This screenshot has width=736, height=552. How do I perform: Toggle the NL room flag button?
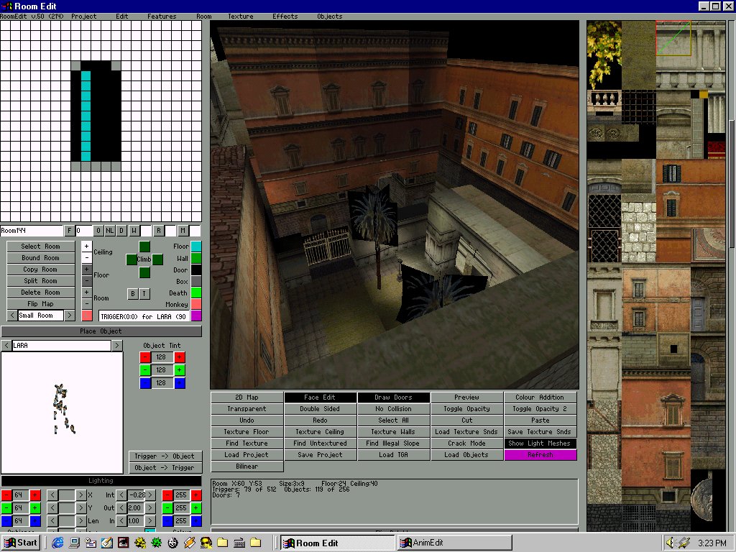point(109,231)
